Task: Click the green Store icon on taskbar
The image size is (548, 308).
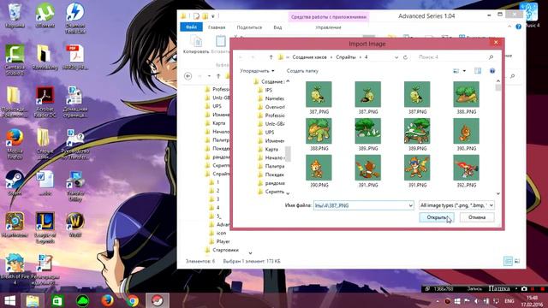Action: [x=57, y=300]
